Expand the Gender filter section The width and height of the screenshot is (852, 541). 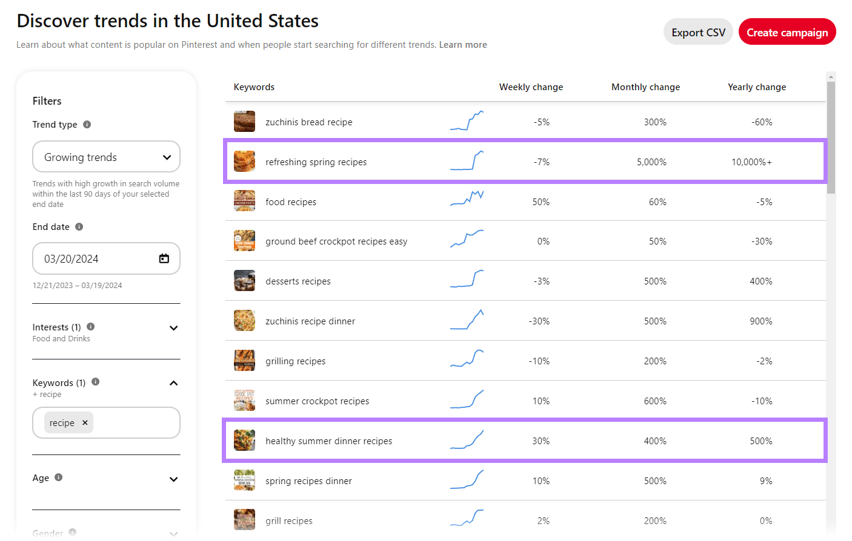[x=174, y=533]
